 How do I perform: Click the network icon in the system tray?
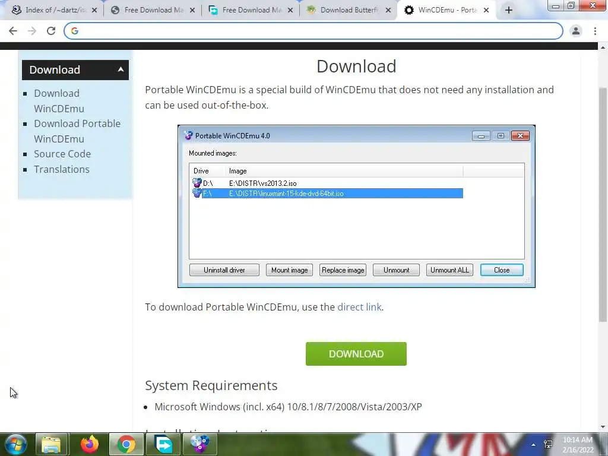click(548, 444)
